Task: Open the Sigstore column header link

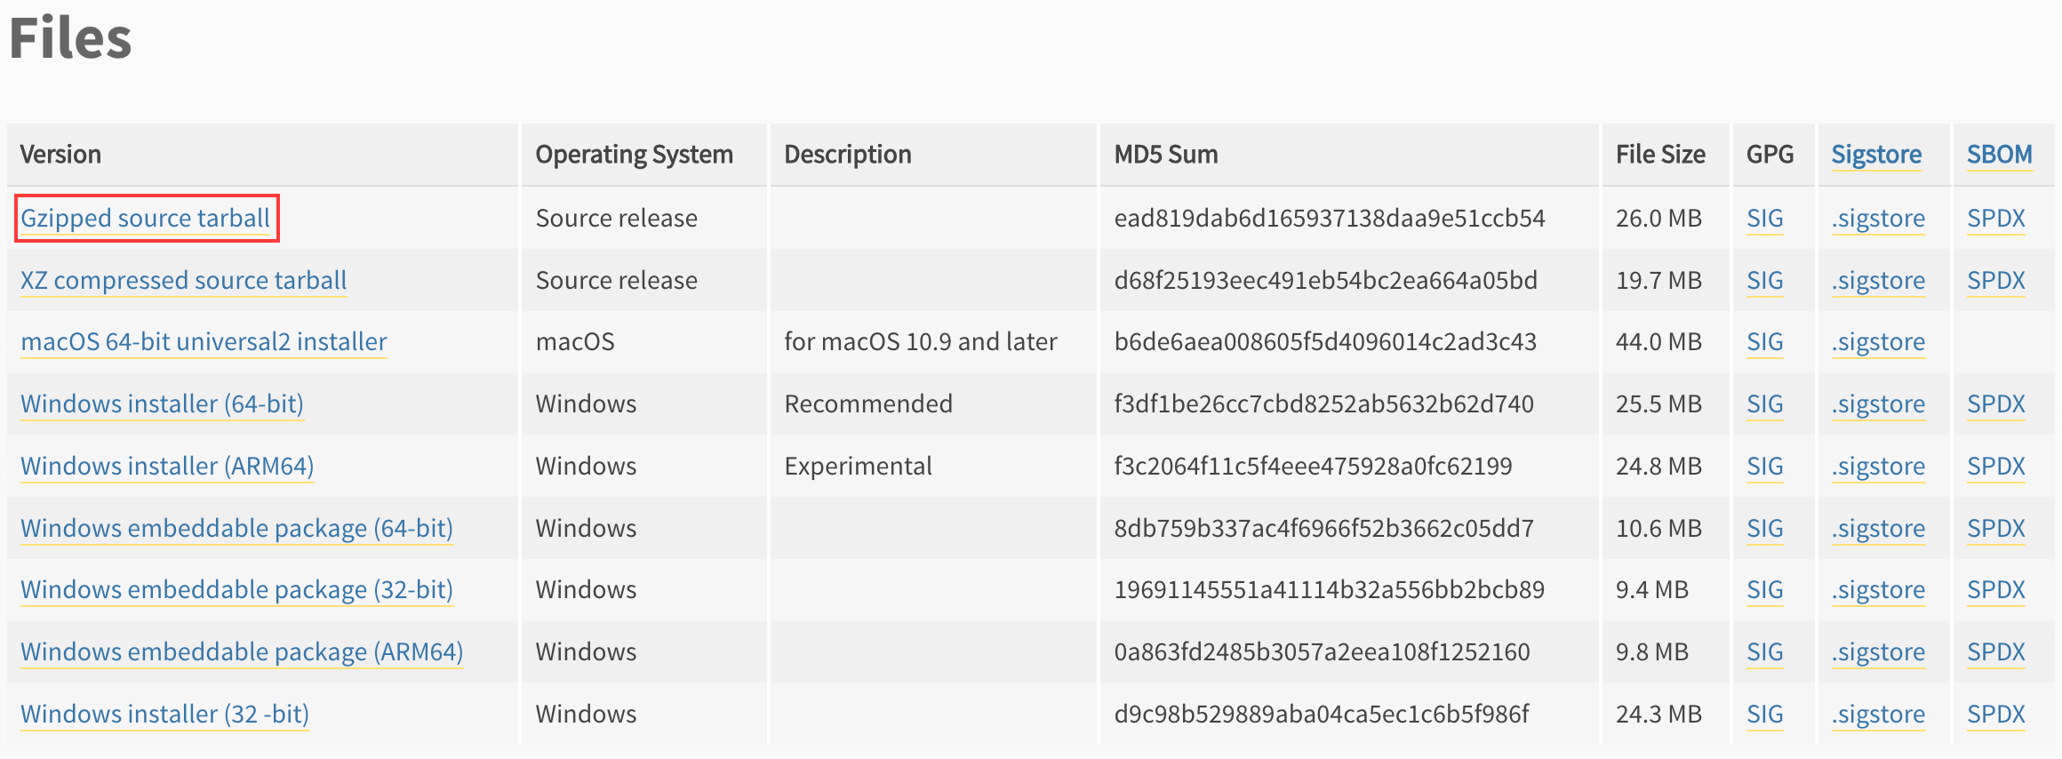Action: coord(1876,155)
